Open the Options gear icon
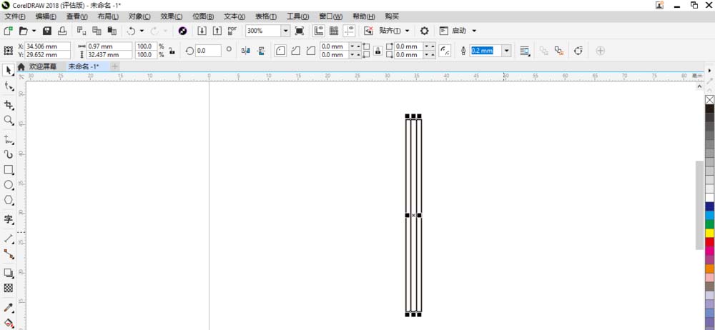715x330 pixels. (x=424, y=31)
